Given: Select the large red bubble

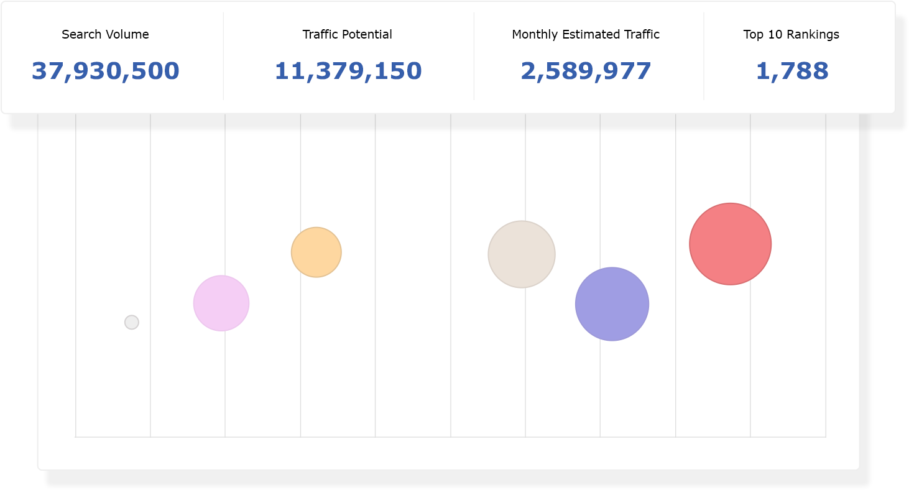Looking at the screenshot, I should pos(731,244).
